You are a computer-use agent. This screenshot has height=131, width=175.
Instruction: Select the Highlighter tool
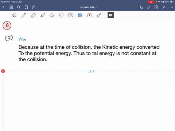[43, 15]
